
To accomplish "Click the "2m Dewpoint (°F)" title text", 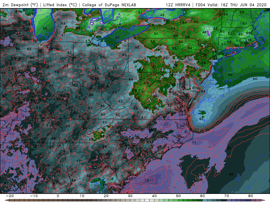I will click(20, 5).
